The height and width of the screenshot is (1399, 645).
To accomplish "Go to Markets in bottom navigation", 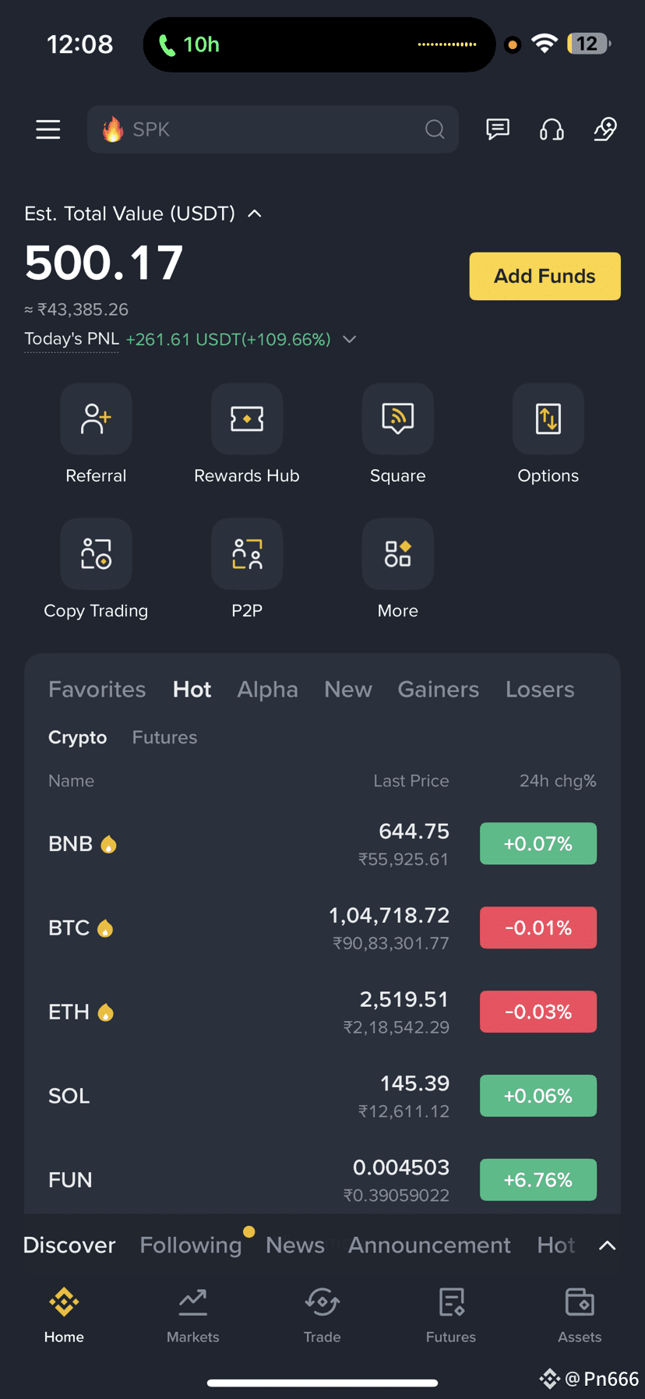I will pyautogui.click(x=193, y=1316).
